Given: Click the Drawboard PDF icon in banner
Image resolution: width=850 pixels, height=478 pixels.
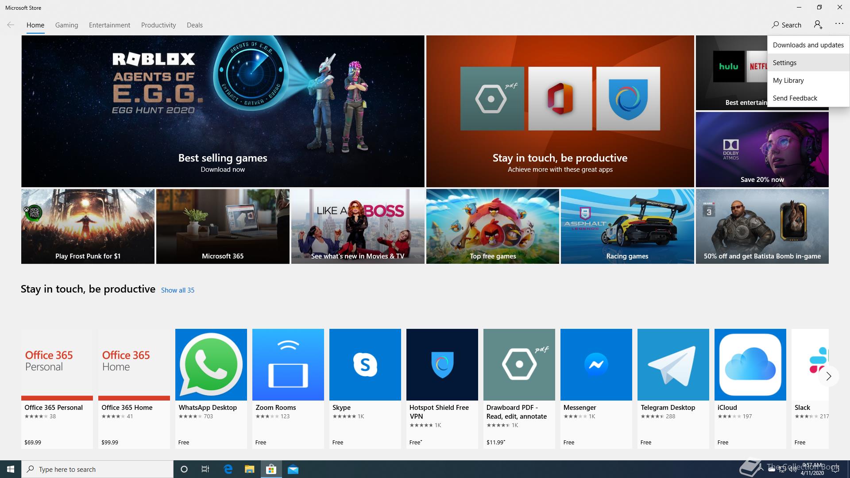Looking at the screenshot, I should (x=492, y=99).
